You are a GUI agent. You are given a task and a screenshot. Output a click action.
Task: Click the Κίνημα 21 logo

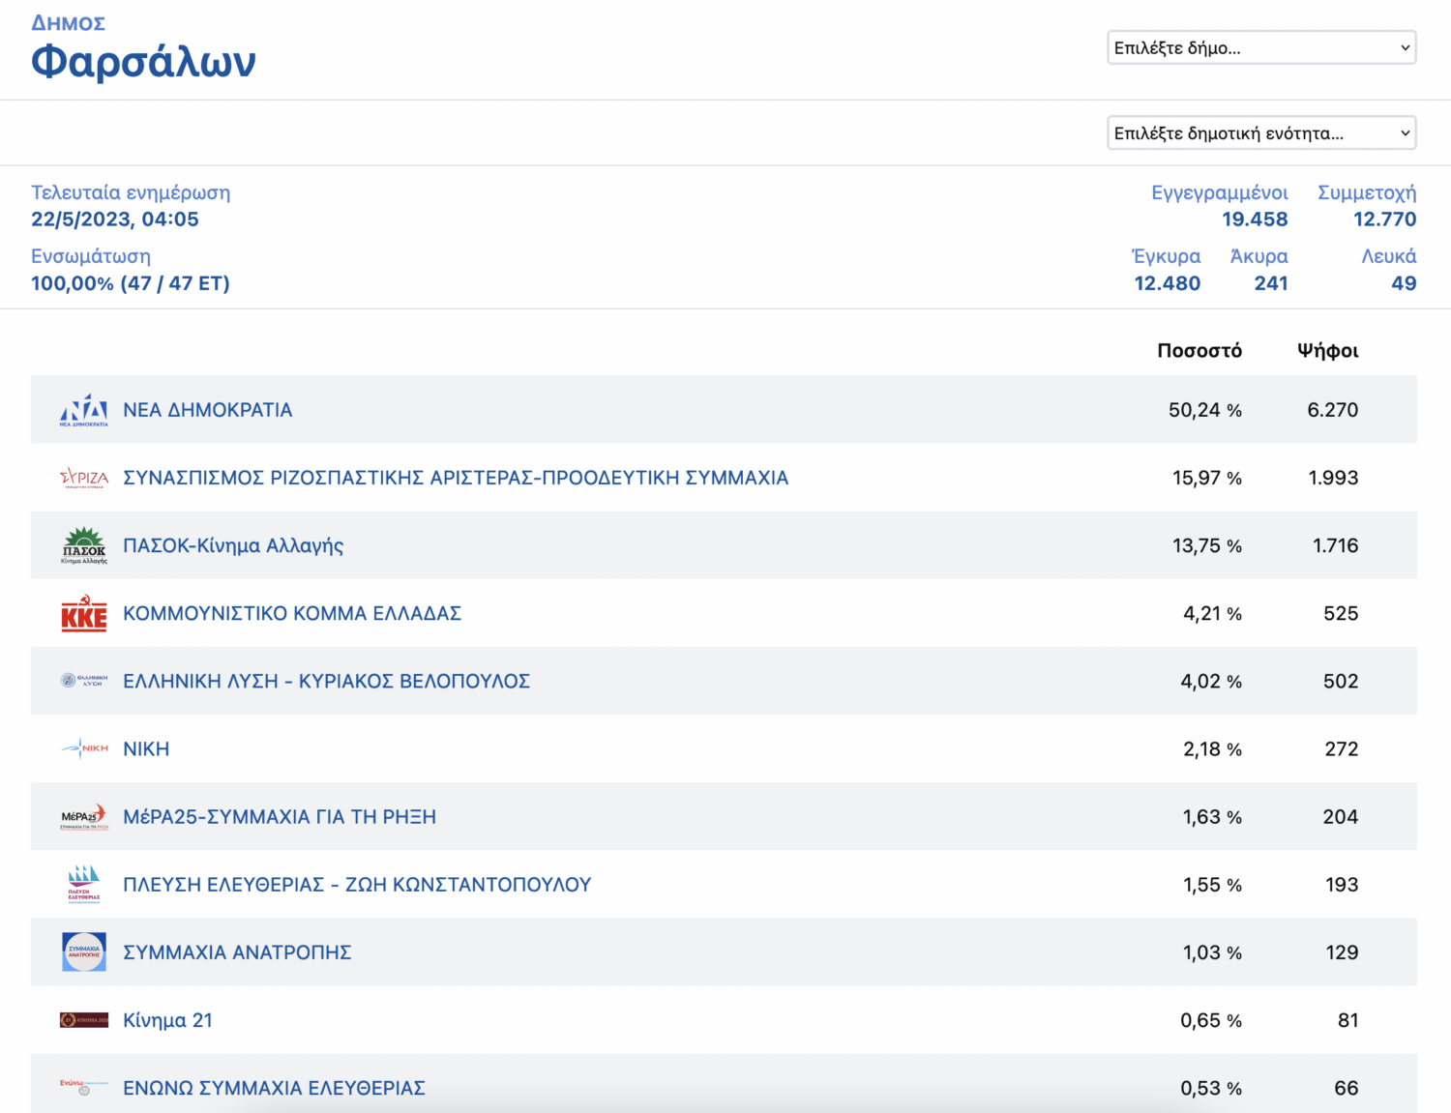click(x=84, y=1020)
